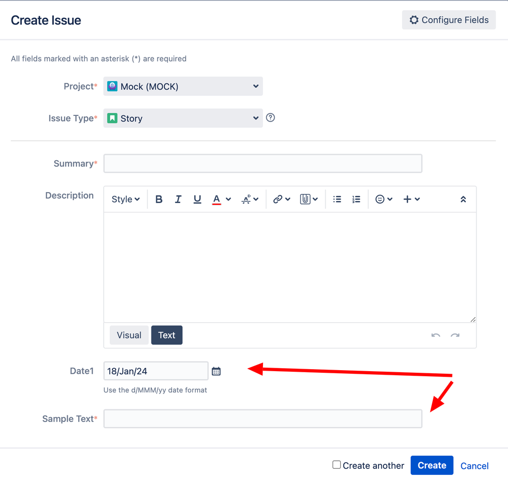Expand the emoji options arrow
The height and width of the screenshot is (480, 508).
(390, 199)
